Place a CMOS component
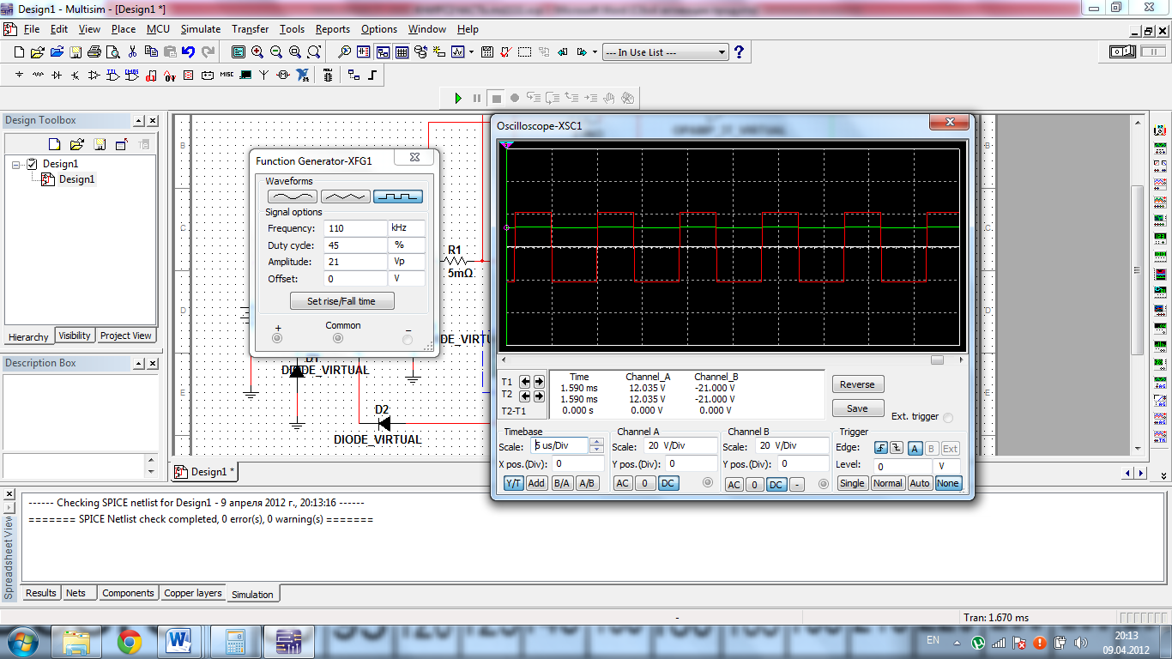This screenshot has height=659, width=1172. pyautogui.click(x=131, y=75)
